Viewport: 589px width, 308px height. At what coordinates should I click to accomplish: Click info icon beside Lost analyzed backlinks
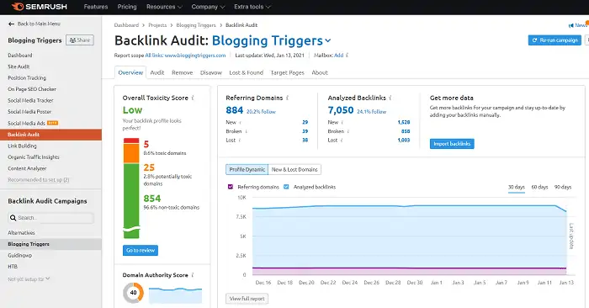click(342, 141)
